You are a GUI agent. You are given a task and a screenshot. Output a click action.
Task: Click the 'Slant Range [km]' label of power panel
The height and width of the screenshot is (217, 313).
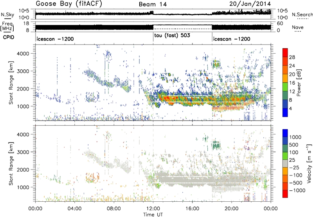[x=11, y=83]
